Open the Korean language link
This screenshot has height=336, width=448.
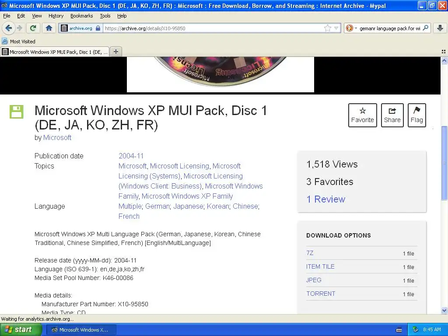(218, 206)
